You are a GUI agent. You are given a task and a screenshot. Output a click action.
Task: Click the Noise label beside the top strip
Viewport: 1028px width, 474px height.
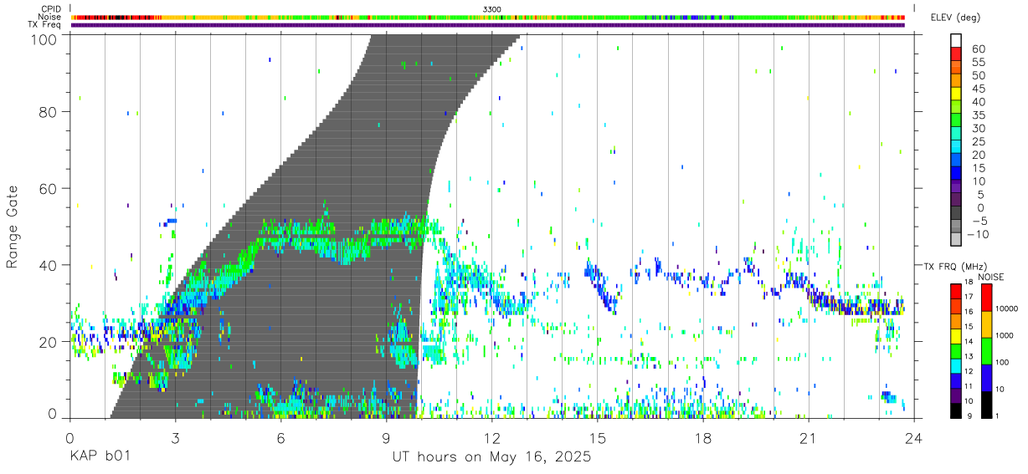point(49,17)
